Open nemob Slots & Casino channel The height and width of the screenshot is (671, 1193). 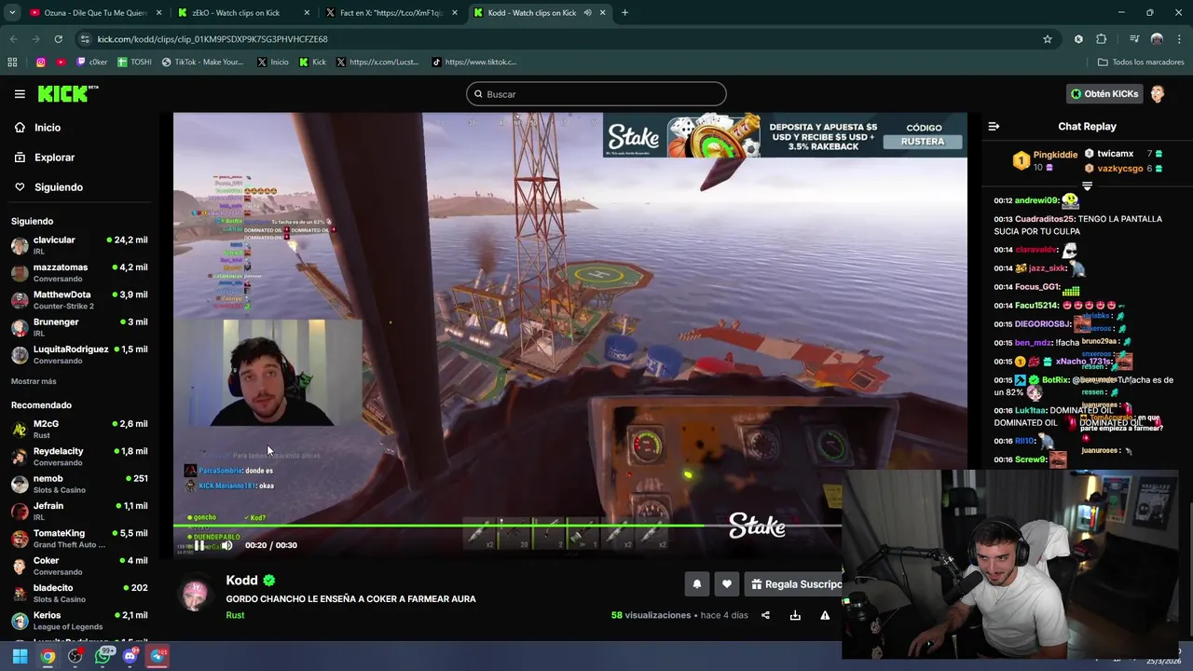tap(79, 484)
